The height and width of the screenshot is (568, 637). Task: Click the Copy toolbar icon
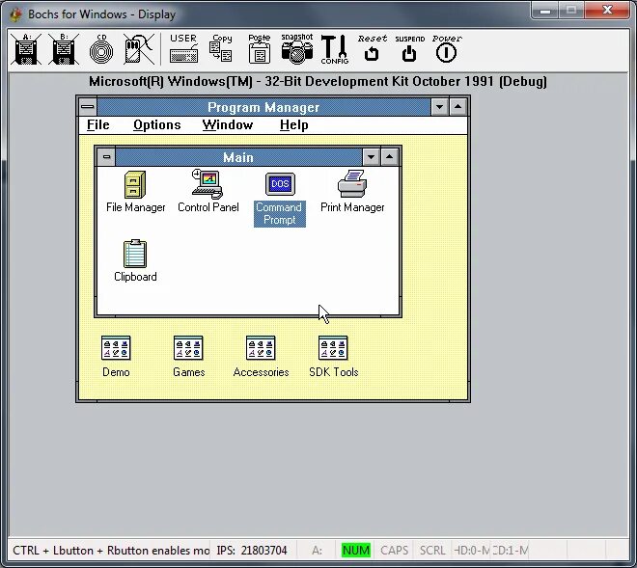pos(221,48)
